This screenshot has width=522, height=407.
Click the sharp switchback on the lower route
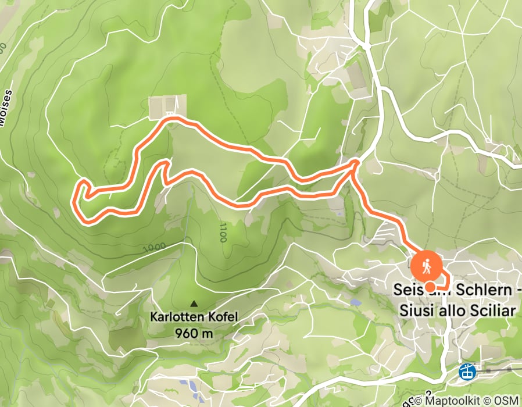coord(165,163)
